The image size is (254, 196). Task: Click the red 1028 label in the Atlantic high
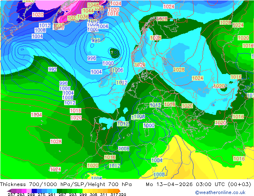point(56,141)
